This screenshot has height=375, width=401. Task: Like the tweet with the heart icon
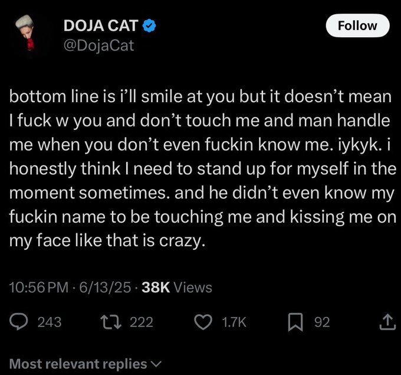pos(203,322)
